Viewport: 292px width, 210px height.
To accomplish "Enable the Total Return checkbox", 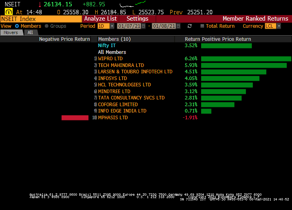I will click(x=202, y=26).
